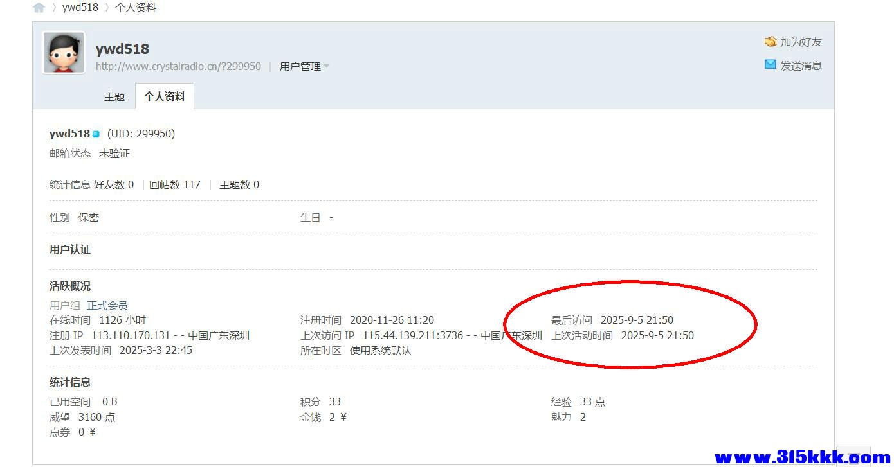The width and height of the screenshot is (894, 467).
Task: Open the ywd518 breadcrumb link
Action: [80, 8]
